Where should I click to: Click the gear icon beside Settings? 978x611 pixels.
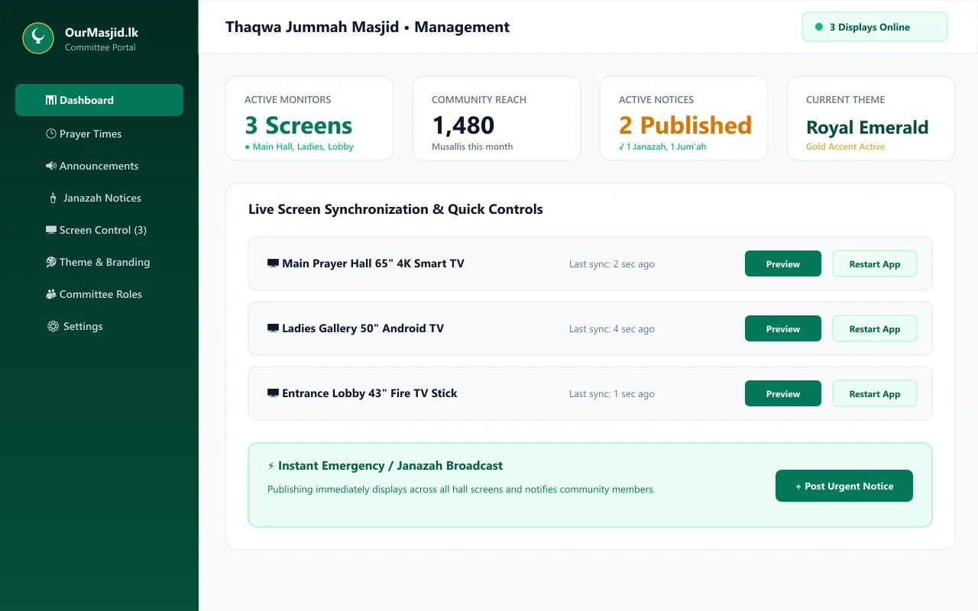point(53,326)
